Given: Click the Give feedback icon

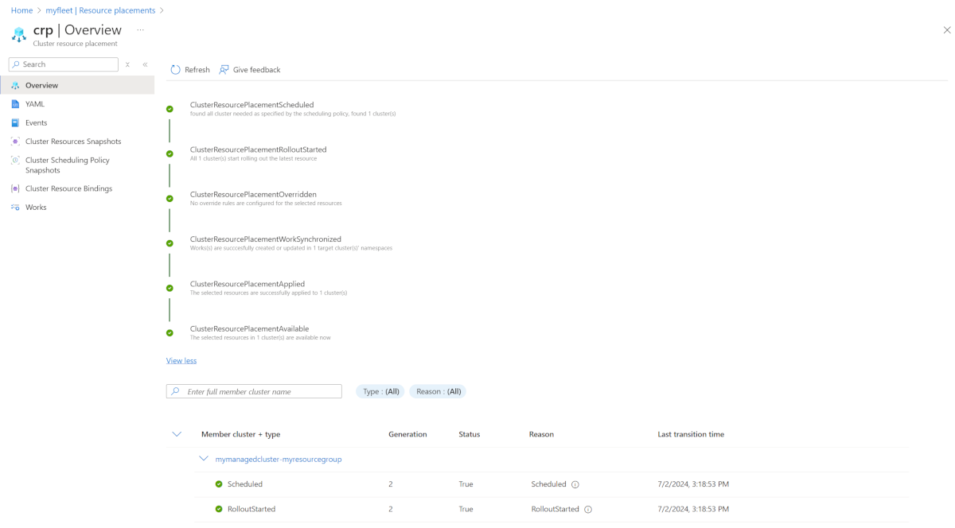Looking at the screenshot, I should (x=224, y=70).
